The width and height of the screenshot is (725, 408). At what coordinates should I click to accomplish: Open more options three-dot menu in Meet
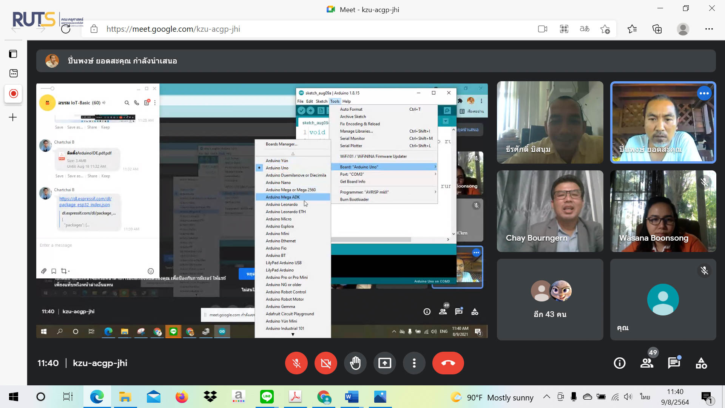(x=414, y=363)
